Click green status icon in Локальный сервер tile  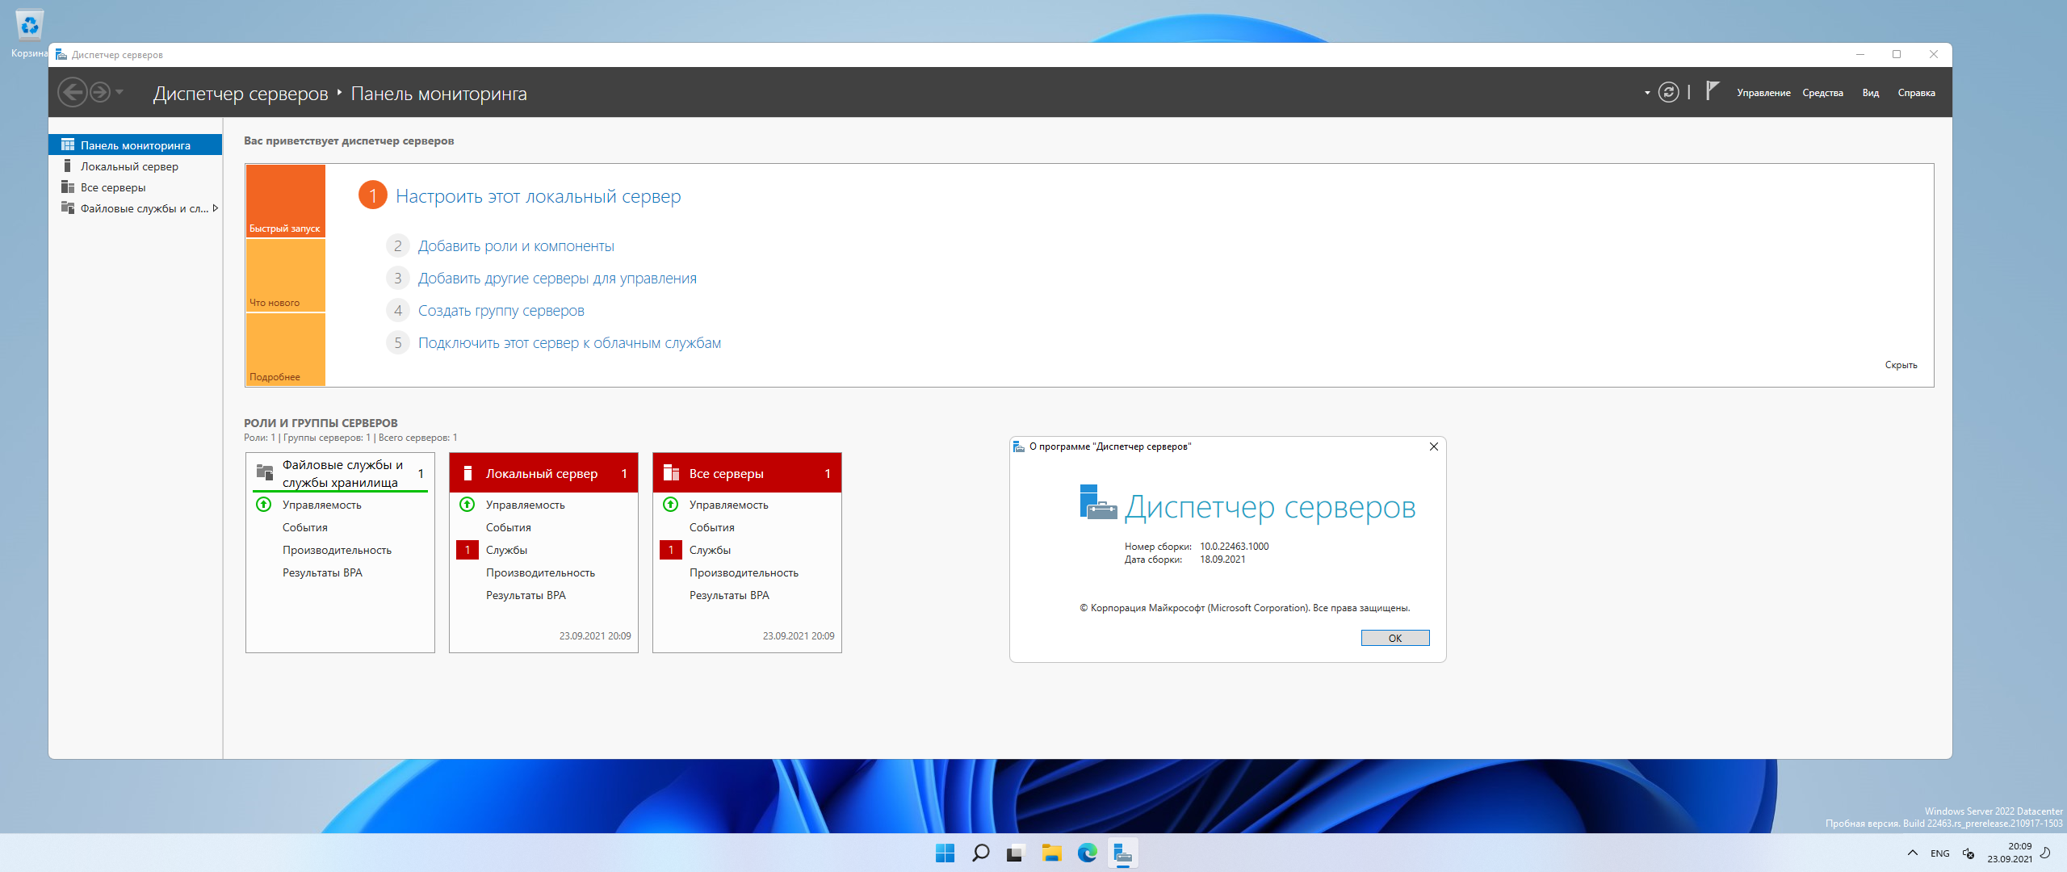point(467,505)
